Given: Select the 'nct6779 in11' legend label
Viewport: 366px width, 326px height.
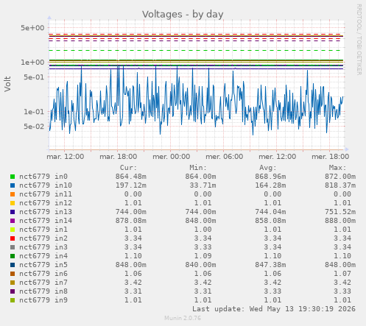Looking at the screenshot, I should pos(46,194).
